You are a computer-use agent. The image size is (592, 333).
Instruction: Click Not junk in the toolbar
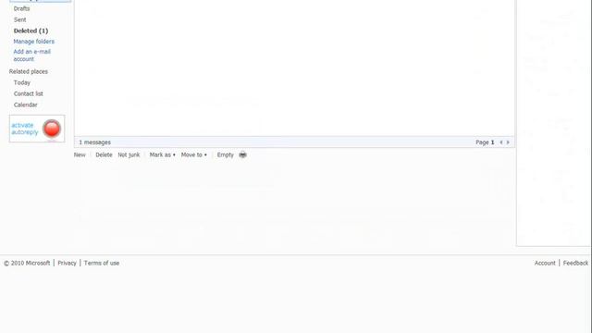point(129,154)
